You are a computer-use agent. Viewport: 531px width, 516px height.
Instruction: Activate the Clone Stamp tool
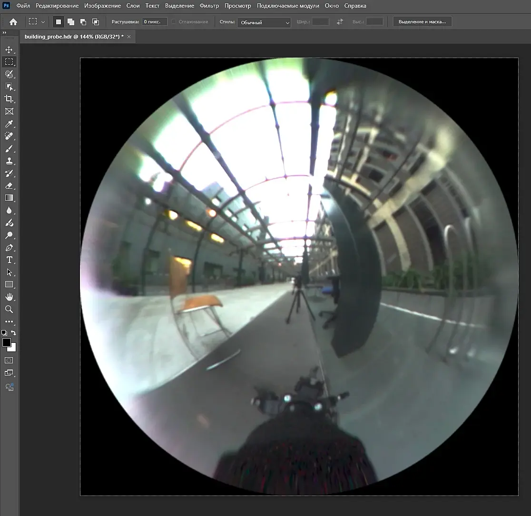pyautogui.click(x=9, y=161)
